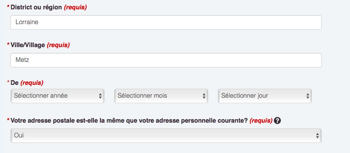Expand the adresse postale Oui dropdown
The height and width of the screenshot is (153, 350).
pos(166,135)
